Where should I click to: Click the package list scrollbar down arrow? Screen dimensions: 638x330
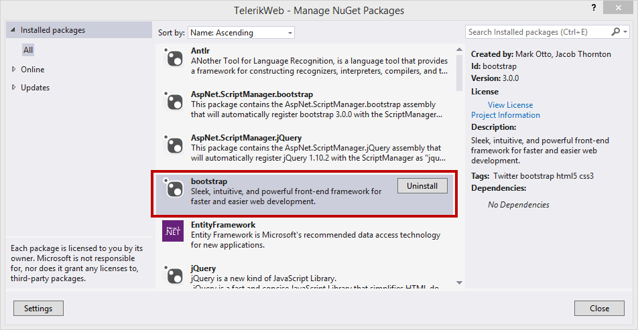pyautogui.click(x=459, y=282)
